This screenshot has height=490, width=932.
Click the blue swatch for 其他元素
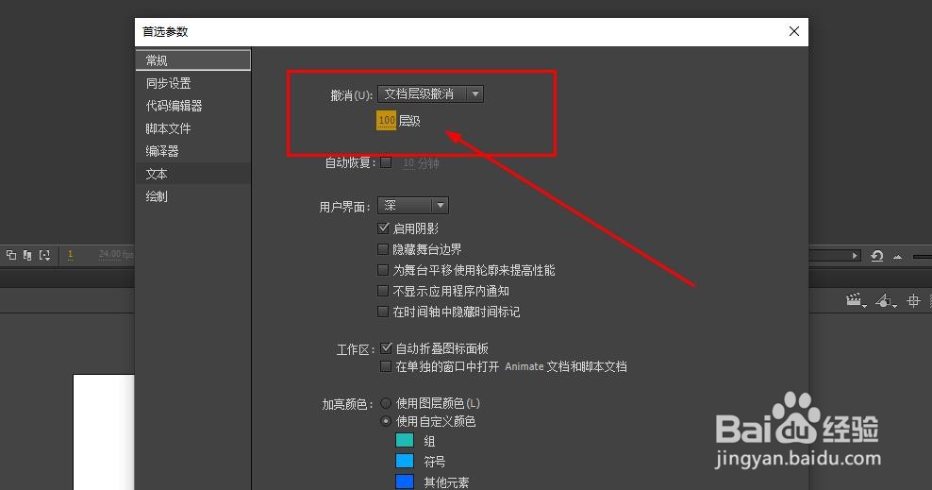click(405, 482)
